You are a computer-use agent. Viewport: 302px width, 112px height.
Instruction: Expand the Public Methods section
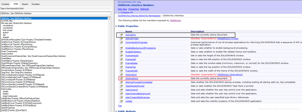[116, 111]
